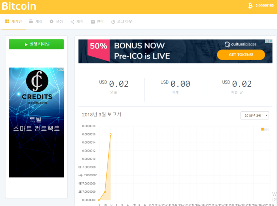Open the 설정 settings tab

(56, 21)
